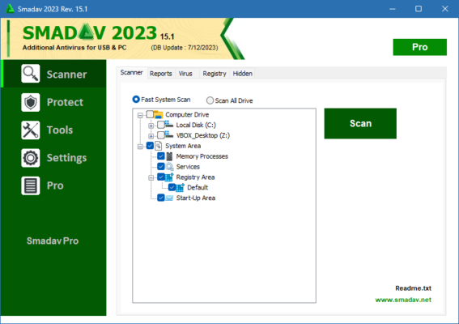Minimize the Smadav window
Image resolution: width=459 pixels, height=324 pixels.
[393, 9]
